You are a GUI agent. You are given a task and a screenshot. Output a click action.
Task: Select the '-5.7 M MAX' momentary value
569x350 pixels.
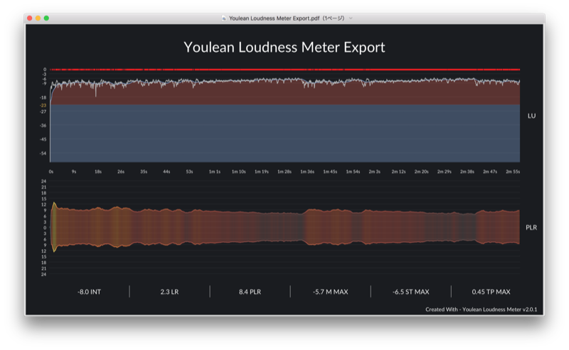coord(330,292)
